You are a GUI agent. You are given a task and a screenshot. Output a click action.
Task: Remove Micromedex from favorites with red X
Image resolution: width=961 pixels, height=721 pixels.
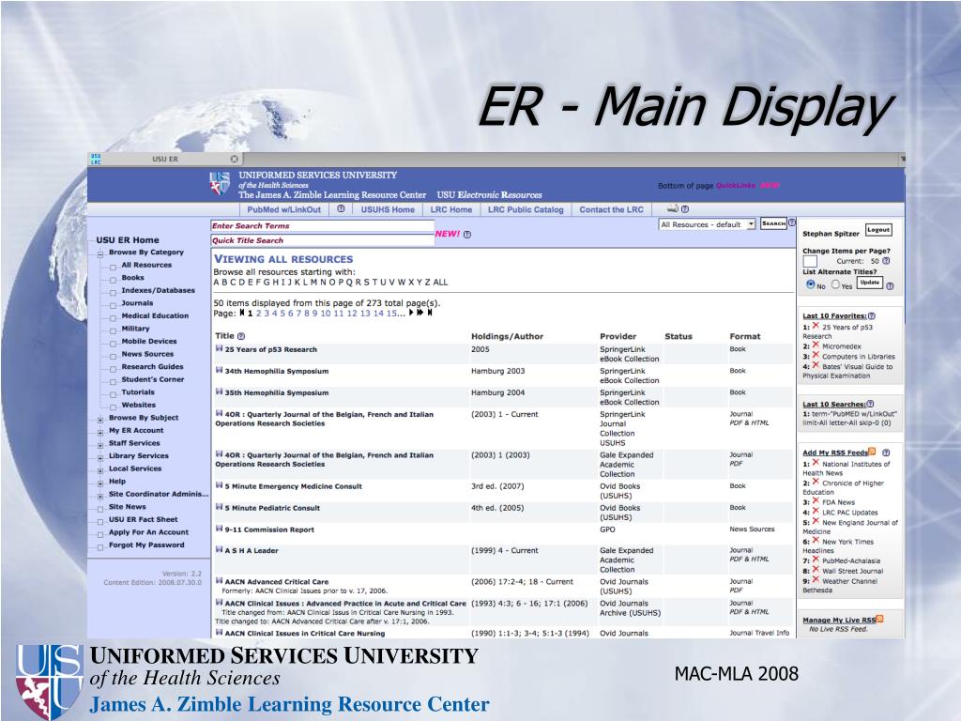[x=816, y=345]
